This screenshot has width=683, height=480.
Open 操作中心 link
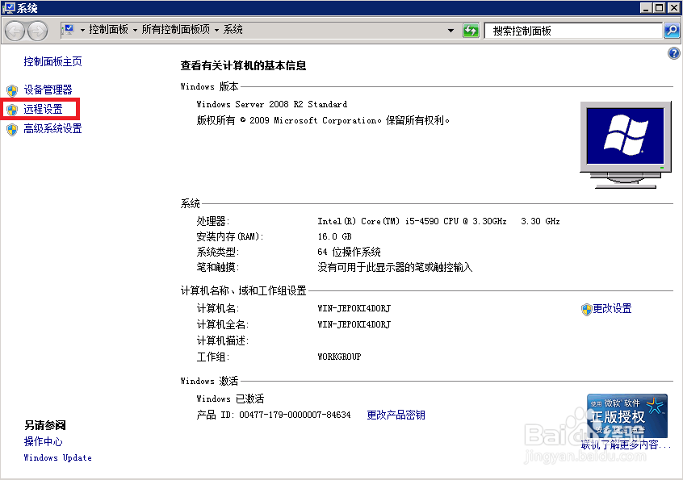pyautogui.click(x=43, y=441)
